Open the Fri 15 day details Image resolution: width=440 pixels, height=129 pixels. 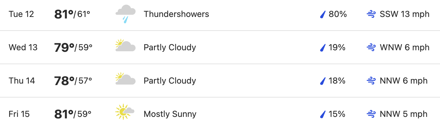(x=220, y=113)
